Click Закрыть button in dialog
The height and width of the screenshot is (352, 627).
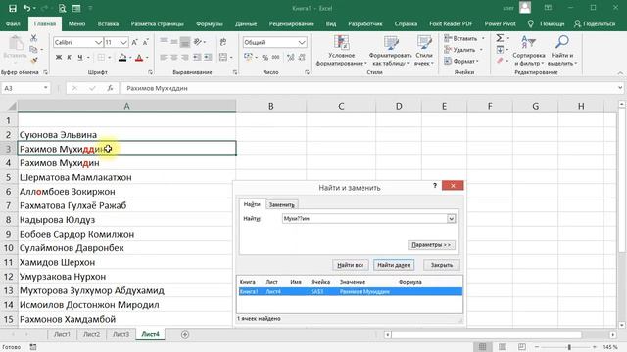click(x=442, y=265)
